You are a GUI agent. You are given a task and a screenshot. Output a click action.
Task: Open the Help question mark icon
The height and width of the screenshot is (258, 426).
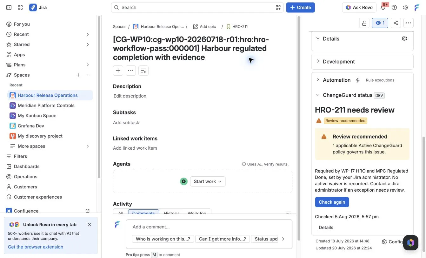(394, 7)
